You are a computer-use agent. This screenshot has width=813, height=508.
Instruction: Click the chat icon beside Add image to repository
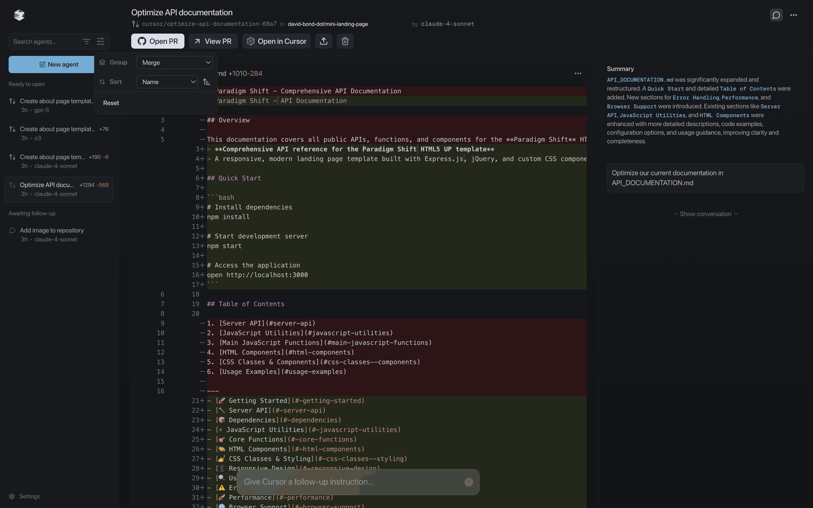coord(12,230)
